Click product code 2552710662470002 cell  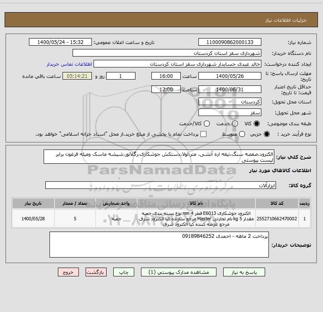(277, 219)
